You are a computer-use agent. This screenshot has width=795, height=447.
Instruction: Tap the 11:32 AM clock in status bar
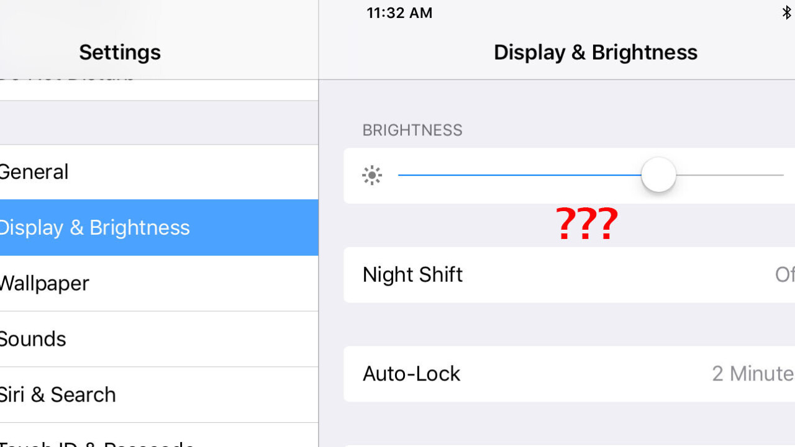(399, 13)
